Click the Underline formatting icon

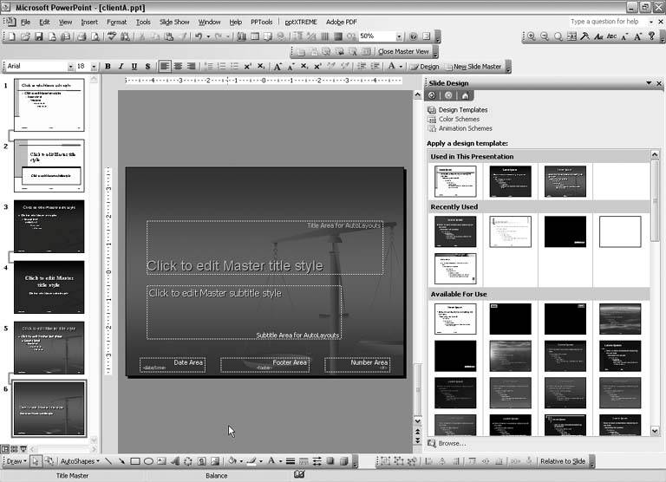tap(134, 67)
